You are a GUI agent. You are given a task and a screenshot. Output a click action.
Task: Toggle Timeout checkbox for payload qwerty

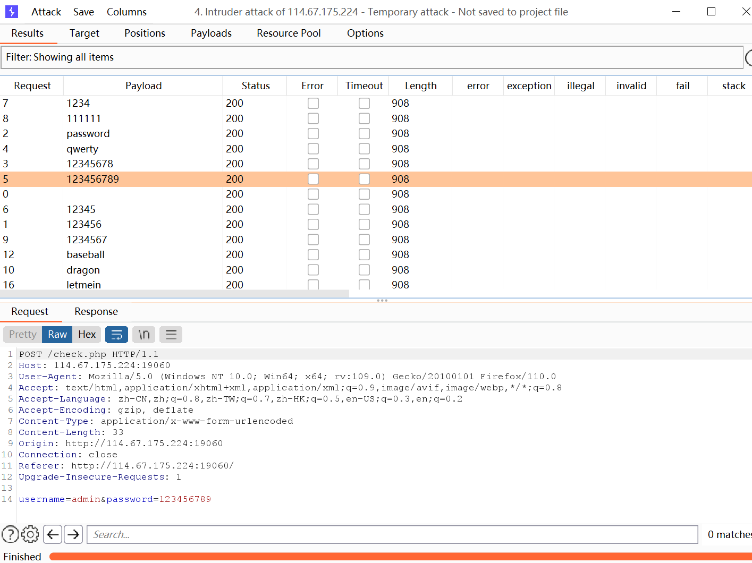(x=364, y=149)
